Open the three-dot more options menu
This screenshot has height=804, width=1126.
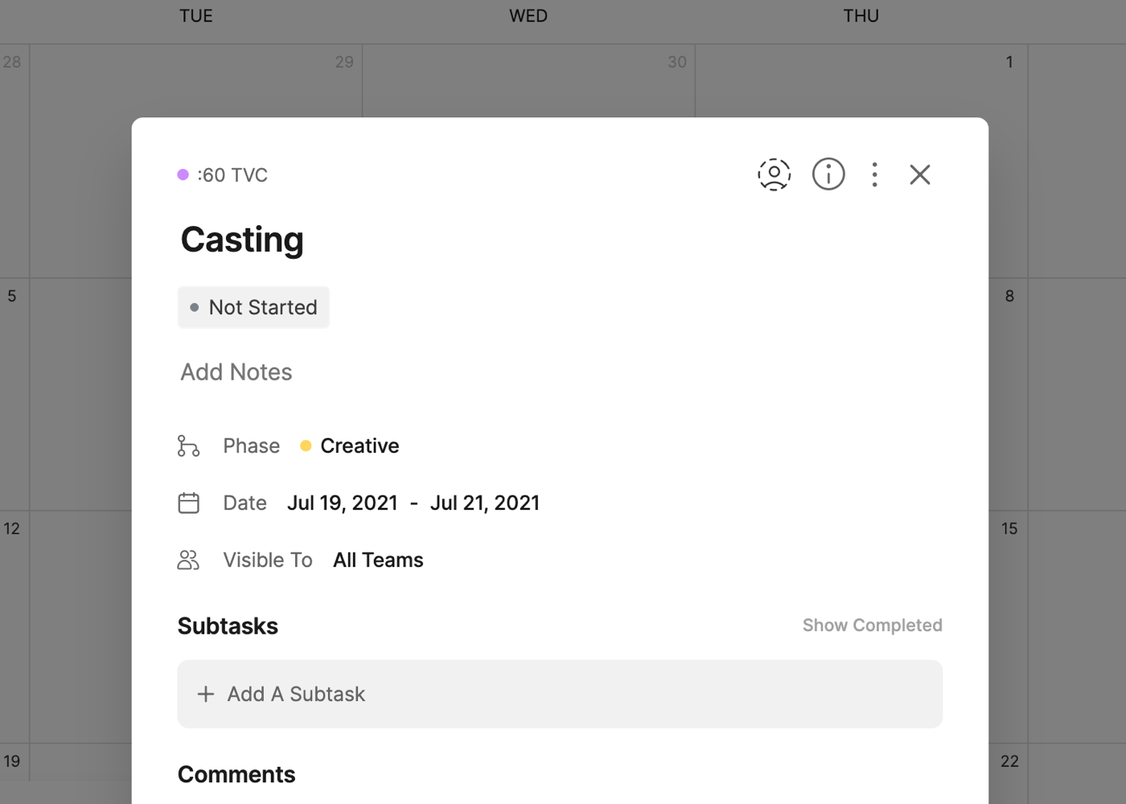874,174
